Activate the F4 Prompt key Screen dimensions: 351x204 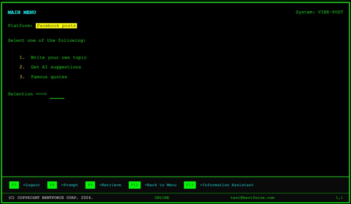pos(52,185)
